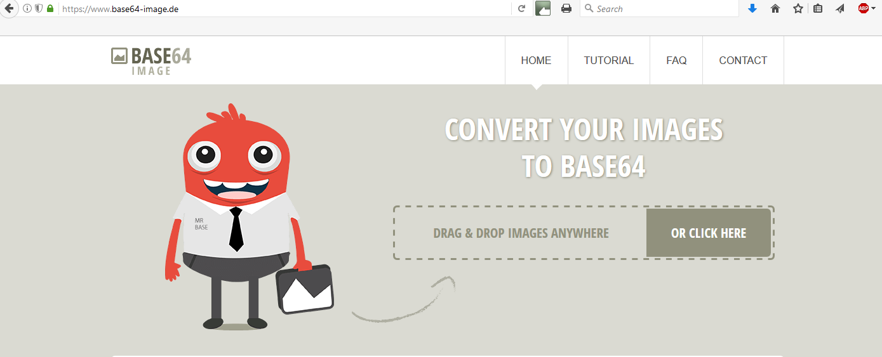The height and width of the screenshot is (357, 882).
Task: Bookmark this page with the star icon
Action: tap(798, 9)
